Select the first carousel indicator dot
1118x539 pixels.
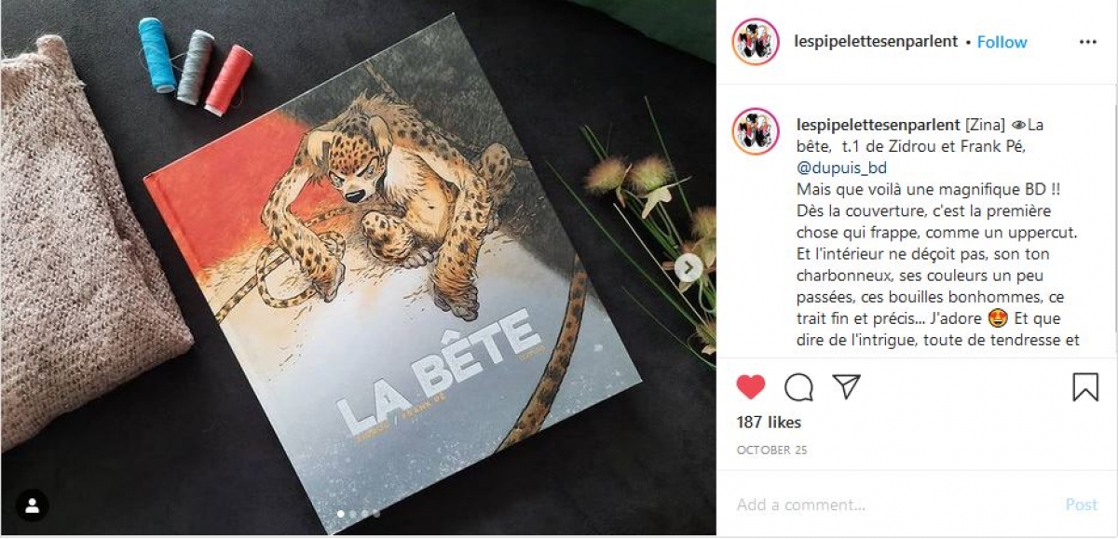tap(341, 513)
